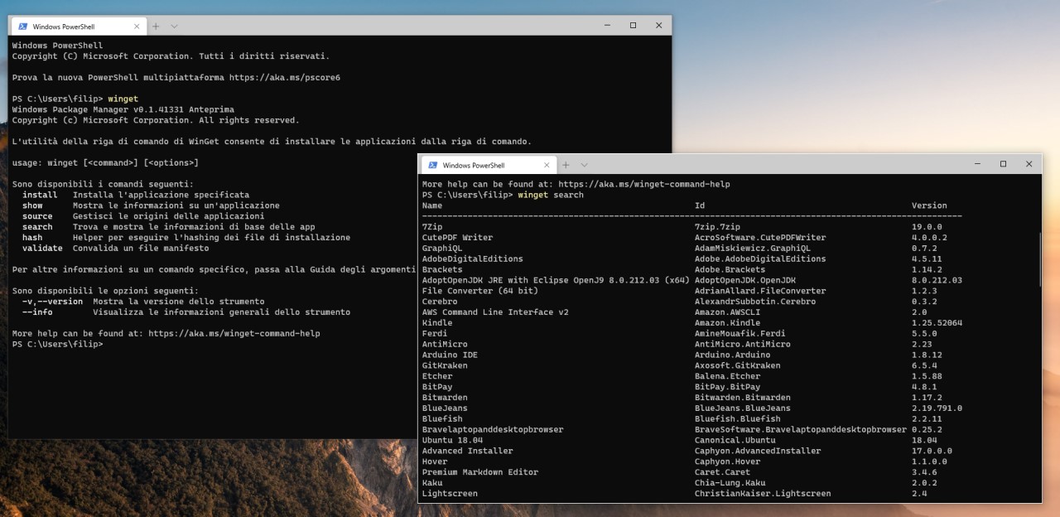
Task: Click the 'Cerebro' package name
Action: pyautogui.click(x=440, y=302)
